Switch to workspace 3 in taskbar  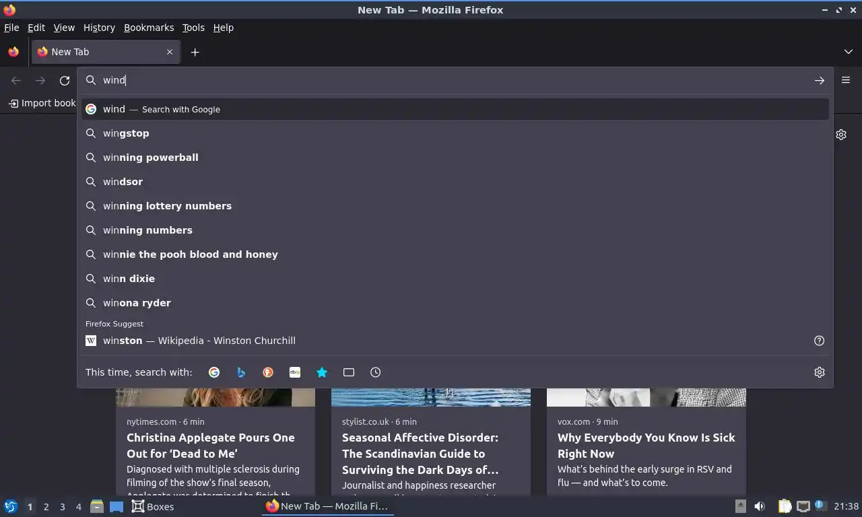(x=62, y=507)
